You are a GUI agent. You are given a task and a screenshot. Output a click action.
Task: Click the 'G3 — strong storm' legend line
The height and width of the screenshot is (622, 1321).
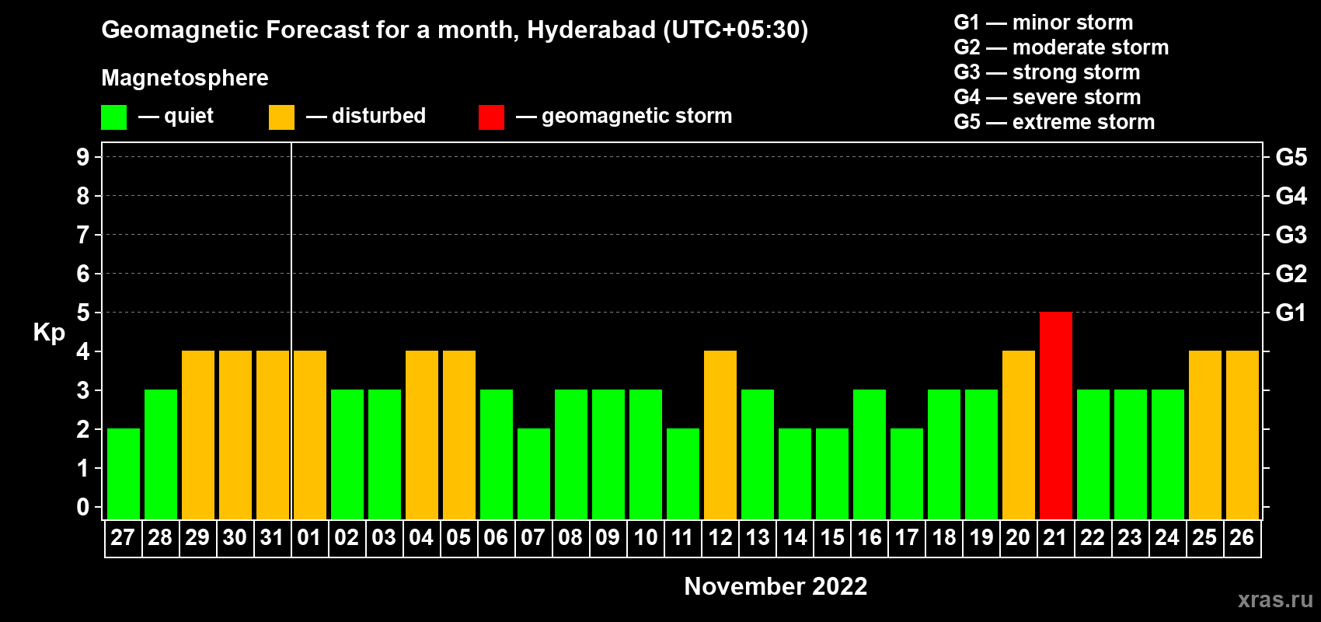point(1047,72)
